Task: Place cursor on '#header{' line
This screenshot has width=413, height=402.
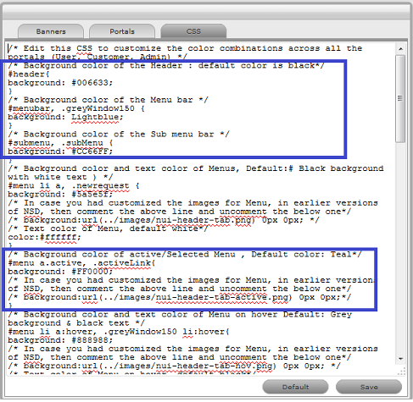Action: [x=29, y=74]
